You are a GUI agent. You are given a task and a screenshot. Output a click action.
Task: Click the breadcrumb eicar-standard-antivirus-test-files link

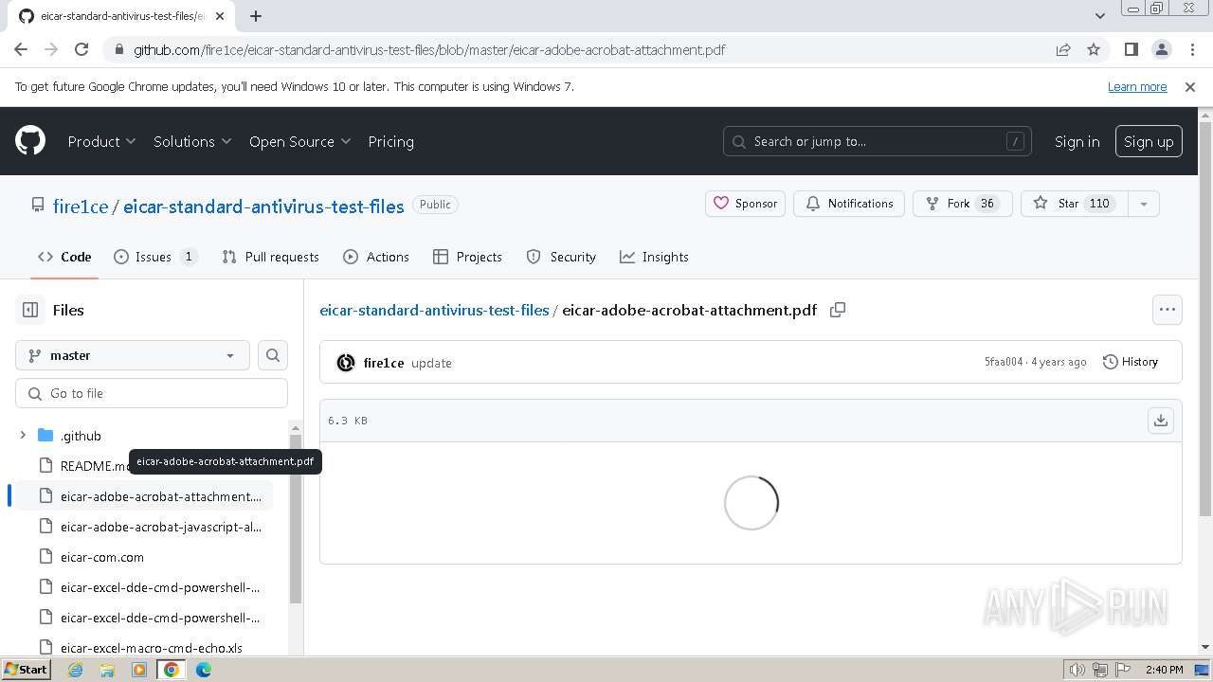tap(434, 310)
